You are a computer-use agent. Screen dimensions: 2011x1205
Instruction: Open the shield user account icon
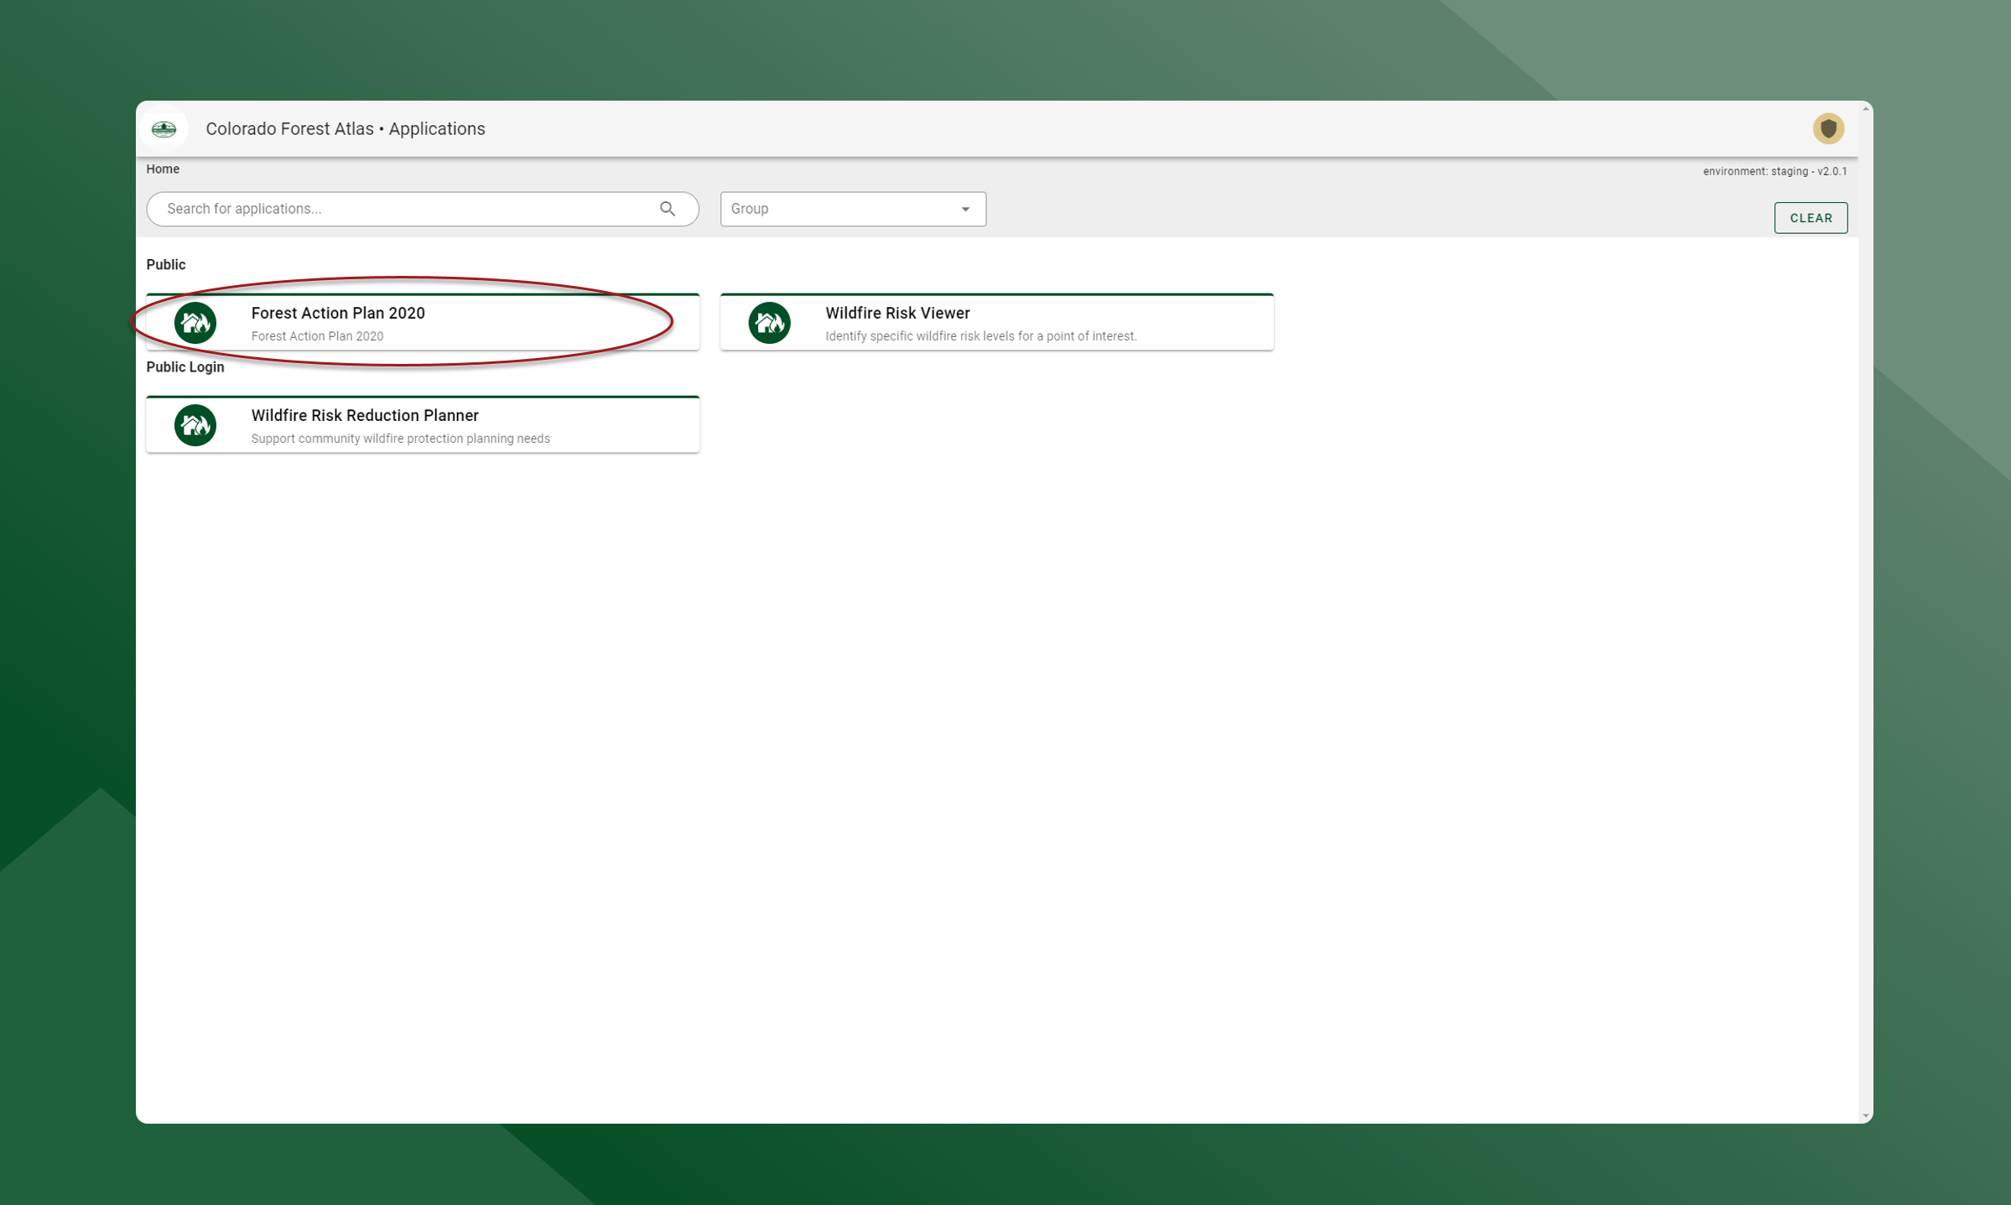(x=1827, y=128)
